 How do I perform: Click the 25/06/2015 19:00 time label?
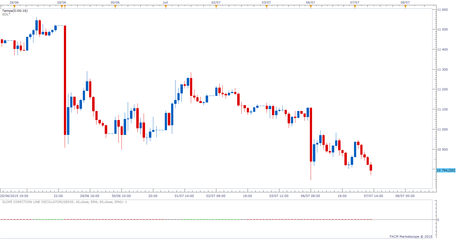14,196
